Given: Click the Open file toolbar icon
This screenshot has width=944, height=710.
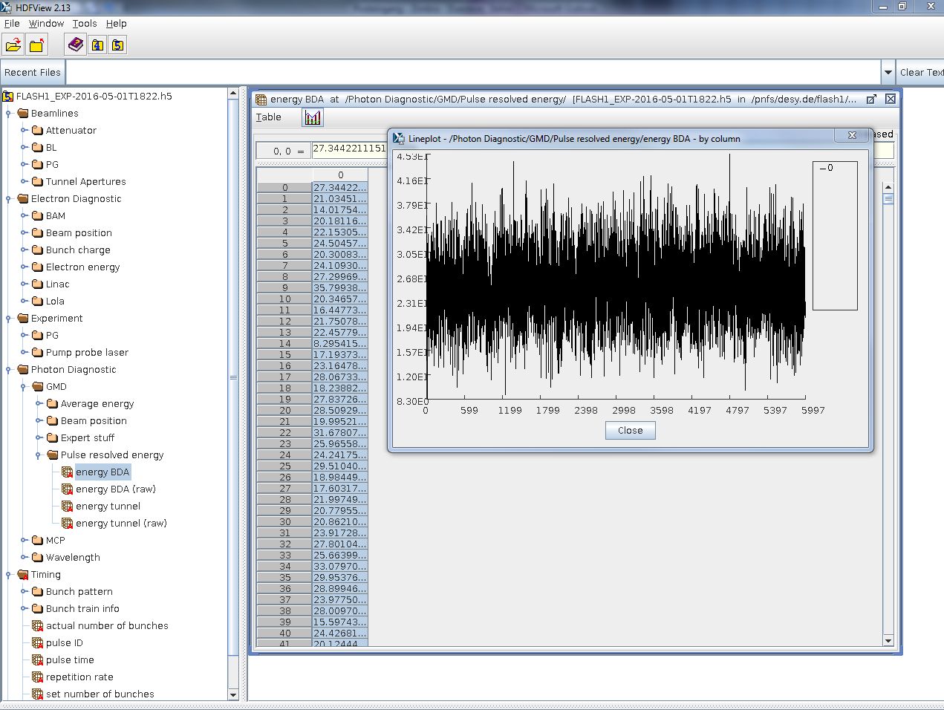Looking at the screenshot, I should pyautogui.click(x=13, y=45).
